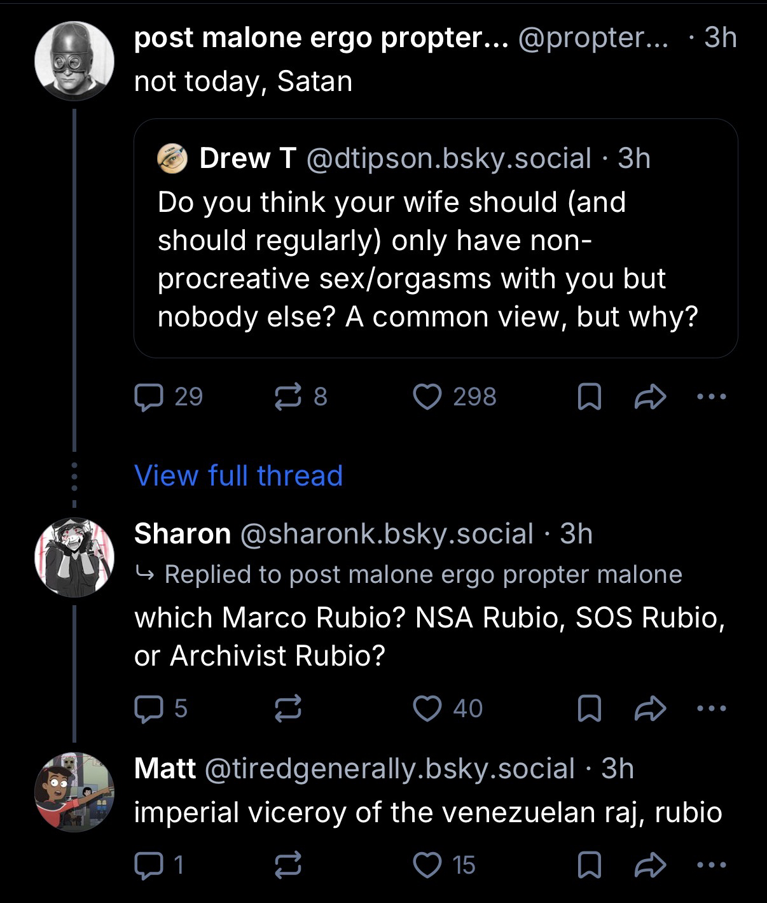The height and width of the screenshot is (903, 767).
Task: Like Sharon's post with 40 likes
Action: coord(427,708)
